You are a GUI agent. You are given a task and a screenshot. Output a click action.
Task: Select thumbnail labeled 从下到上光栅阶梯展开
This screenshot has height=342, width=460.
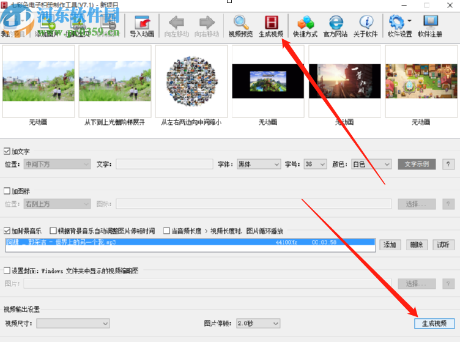click(115, 81)
